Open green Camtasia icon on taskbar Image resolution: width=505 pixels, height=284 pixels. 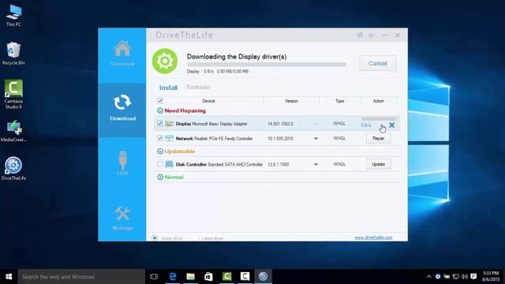point(226,277)
